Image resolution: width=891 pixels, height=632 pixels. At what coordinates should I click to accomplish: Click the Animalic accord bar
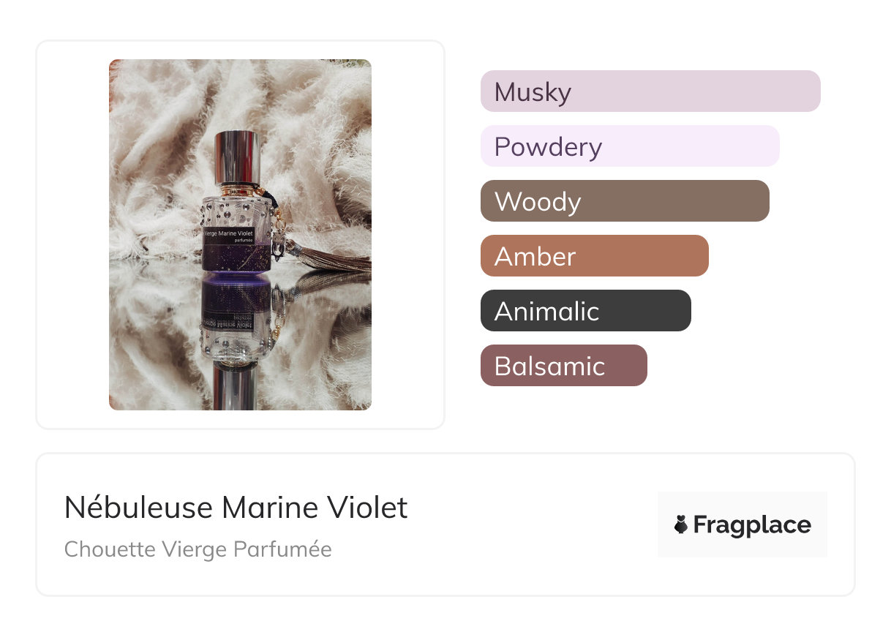(585, 311)
